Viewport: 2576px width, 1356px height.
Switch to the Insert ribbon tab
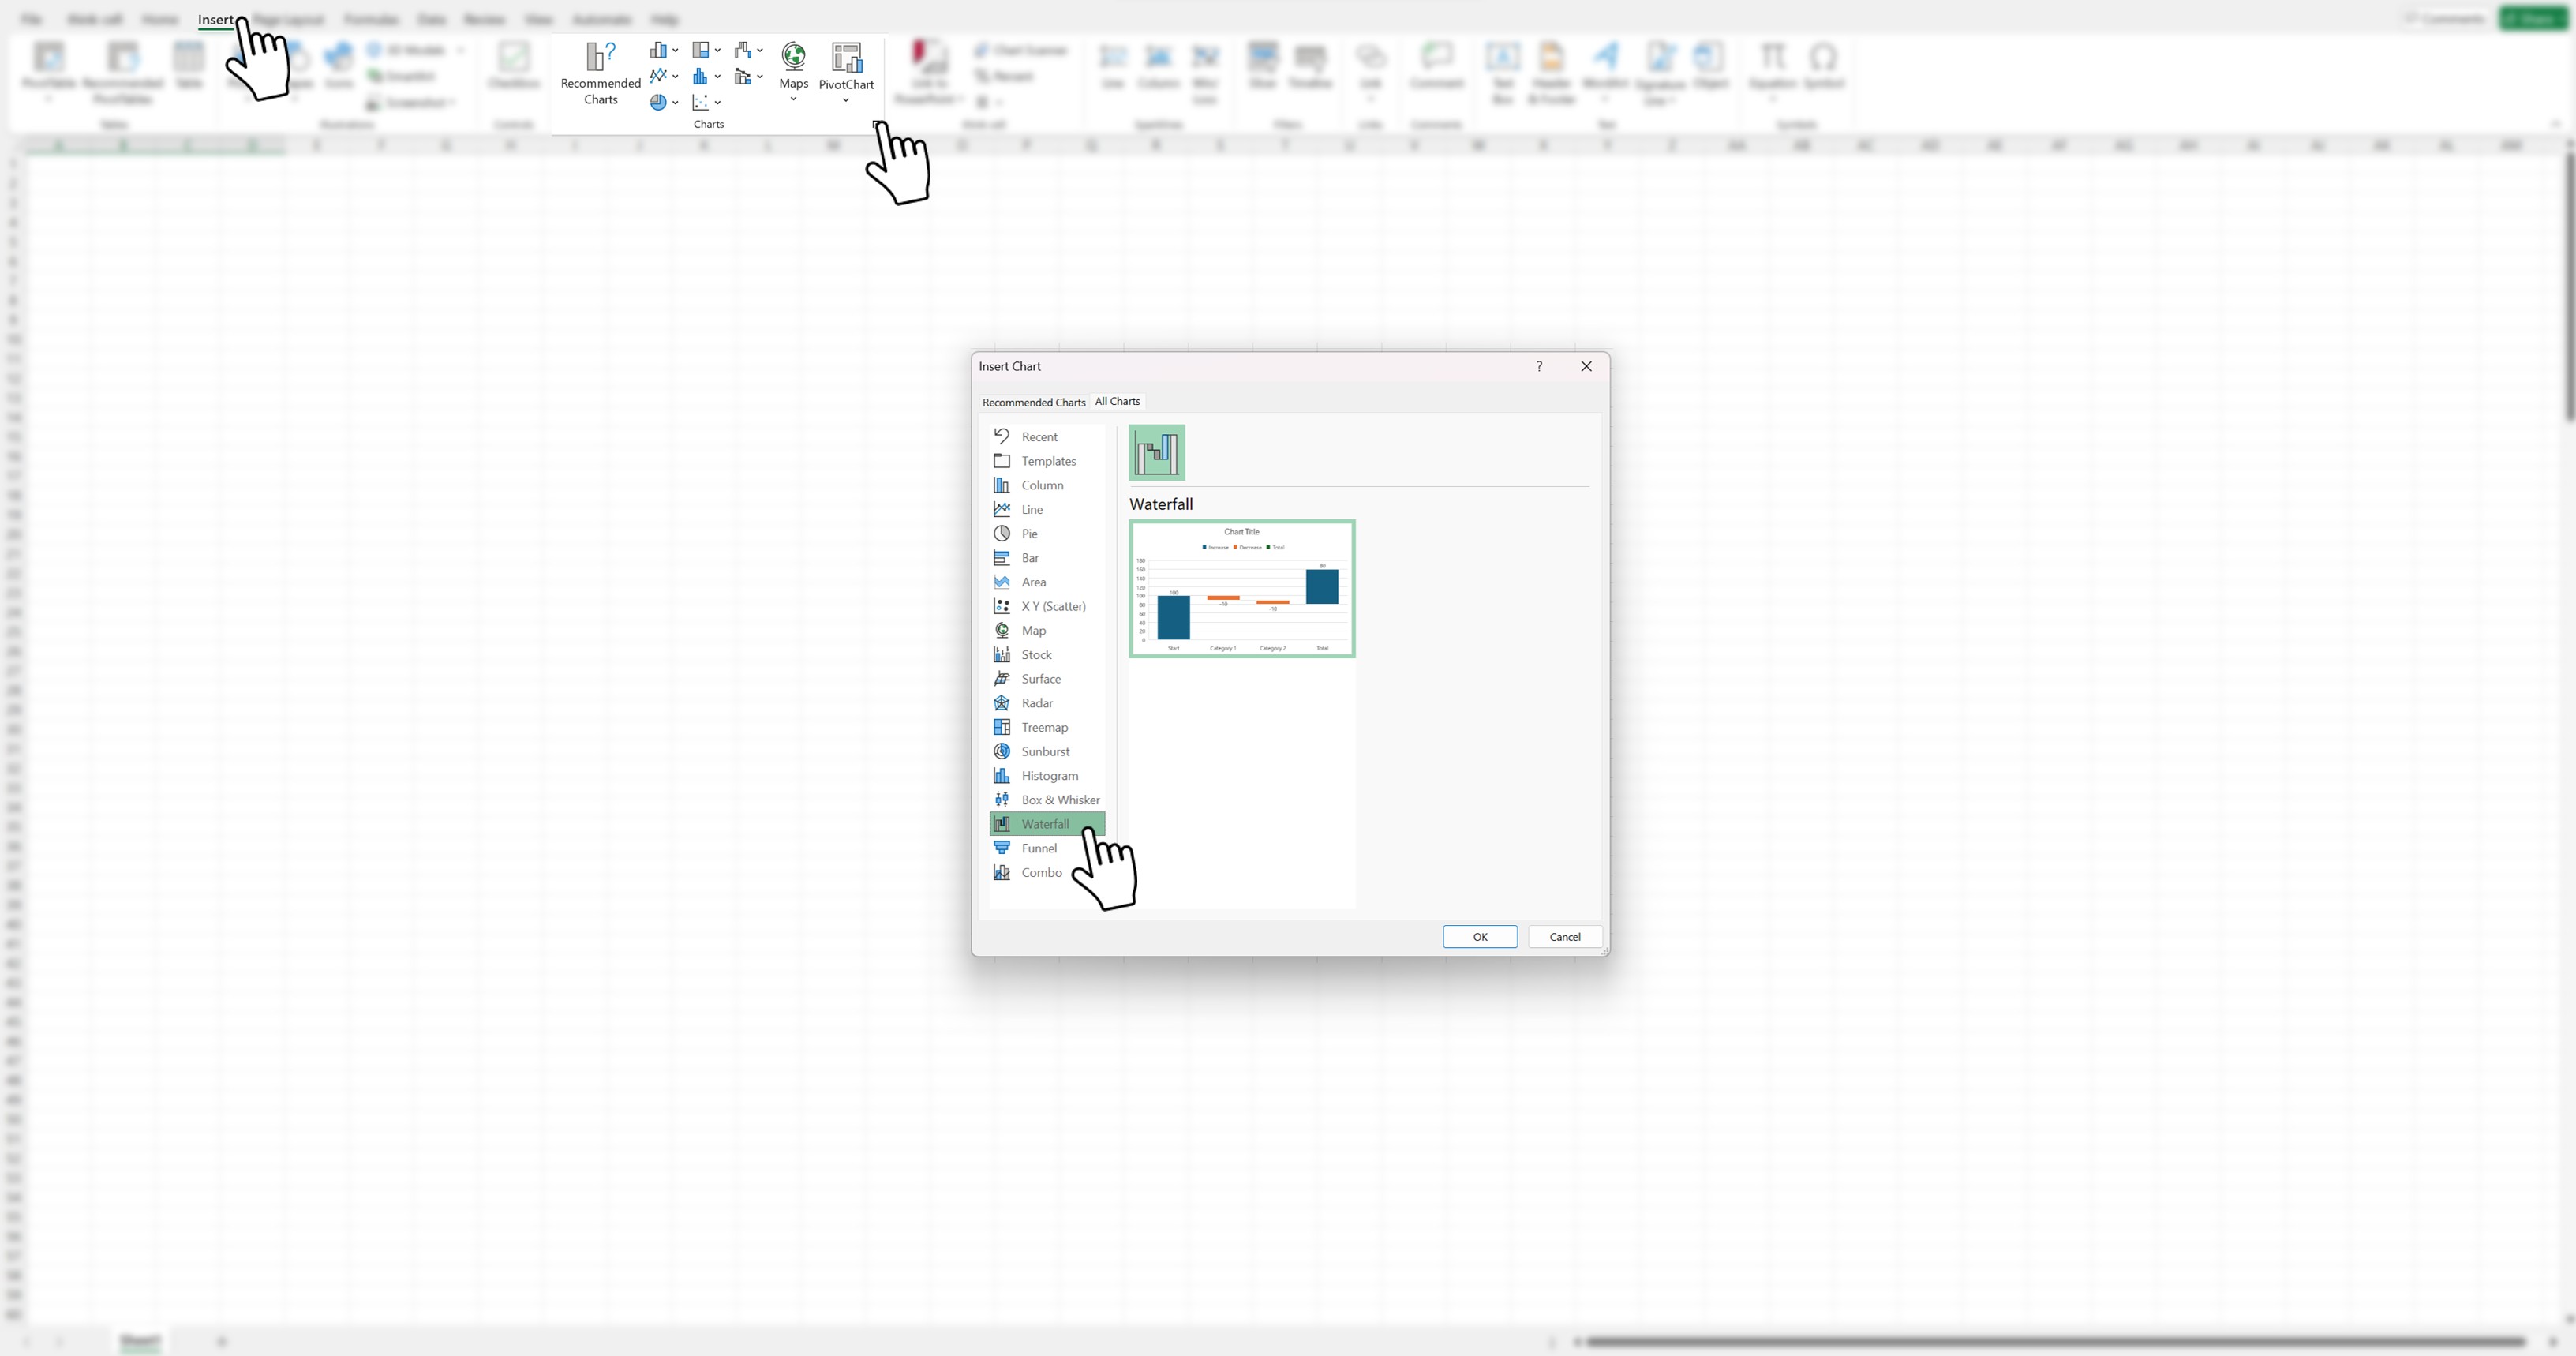[215, 19]
